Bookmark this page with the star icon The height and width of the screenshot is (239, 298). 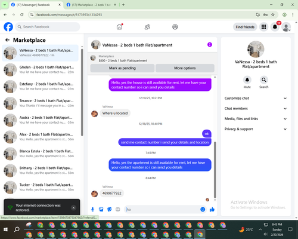(273, 14)
